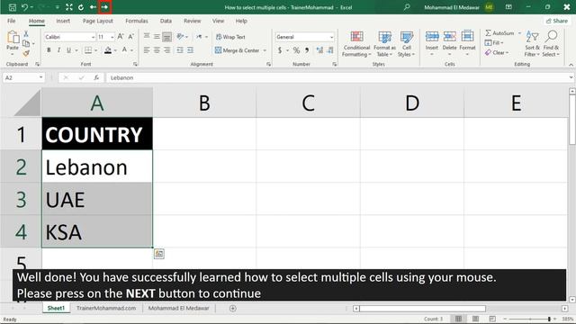This screenshot has width=576, height=324.
Task: Click the Decrease Decimal icon
Action: click(330, 50)
